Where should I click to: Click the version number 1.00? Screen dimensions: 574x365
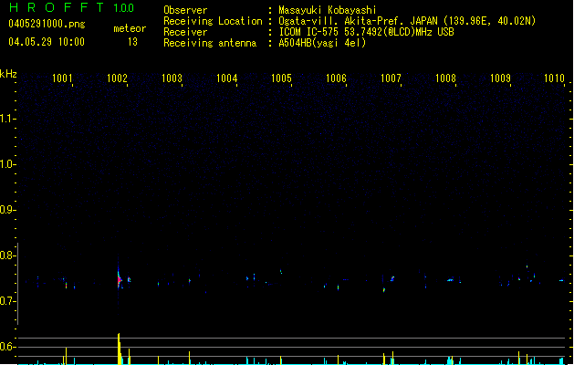pos(124,8)
